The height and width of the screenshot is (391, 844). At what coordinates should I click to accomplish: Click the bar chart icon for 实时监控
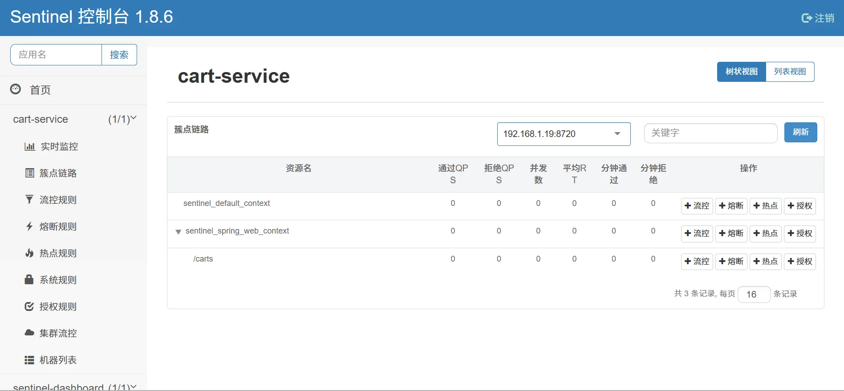point(30,146)
